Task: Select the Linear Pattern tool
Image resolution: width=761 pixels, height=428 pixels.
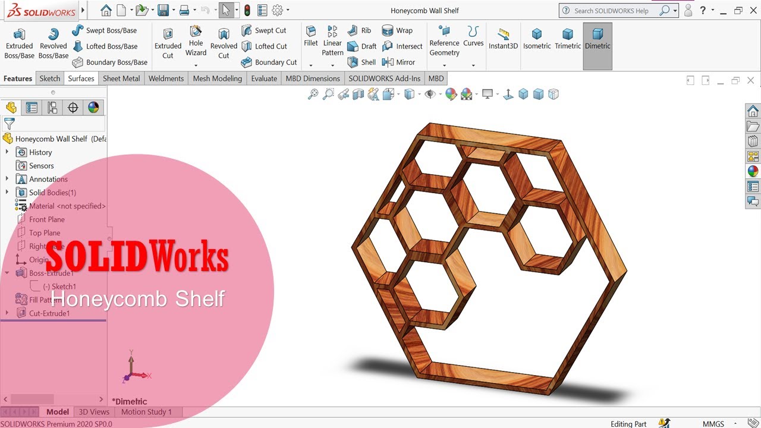Action: tap(332, 40)
